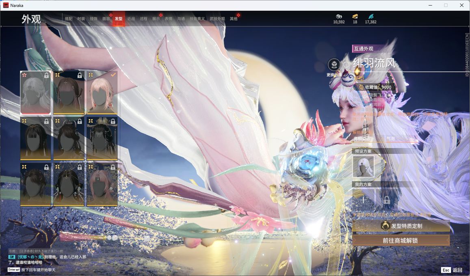The width and height of the screenshot is (470, 276).
Task: Select the preset hairstyle thumbnail under 预设方案
Action: point(363,166)
